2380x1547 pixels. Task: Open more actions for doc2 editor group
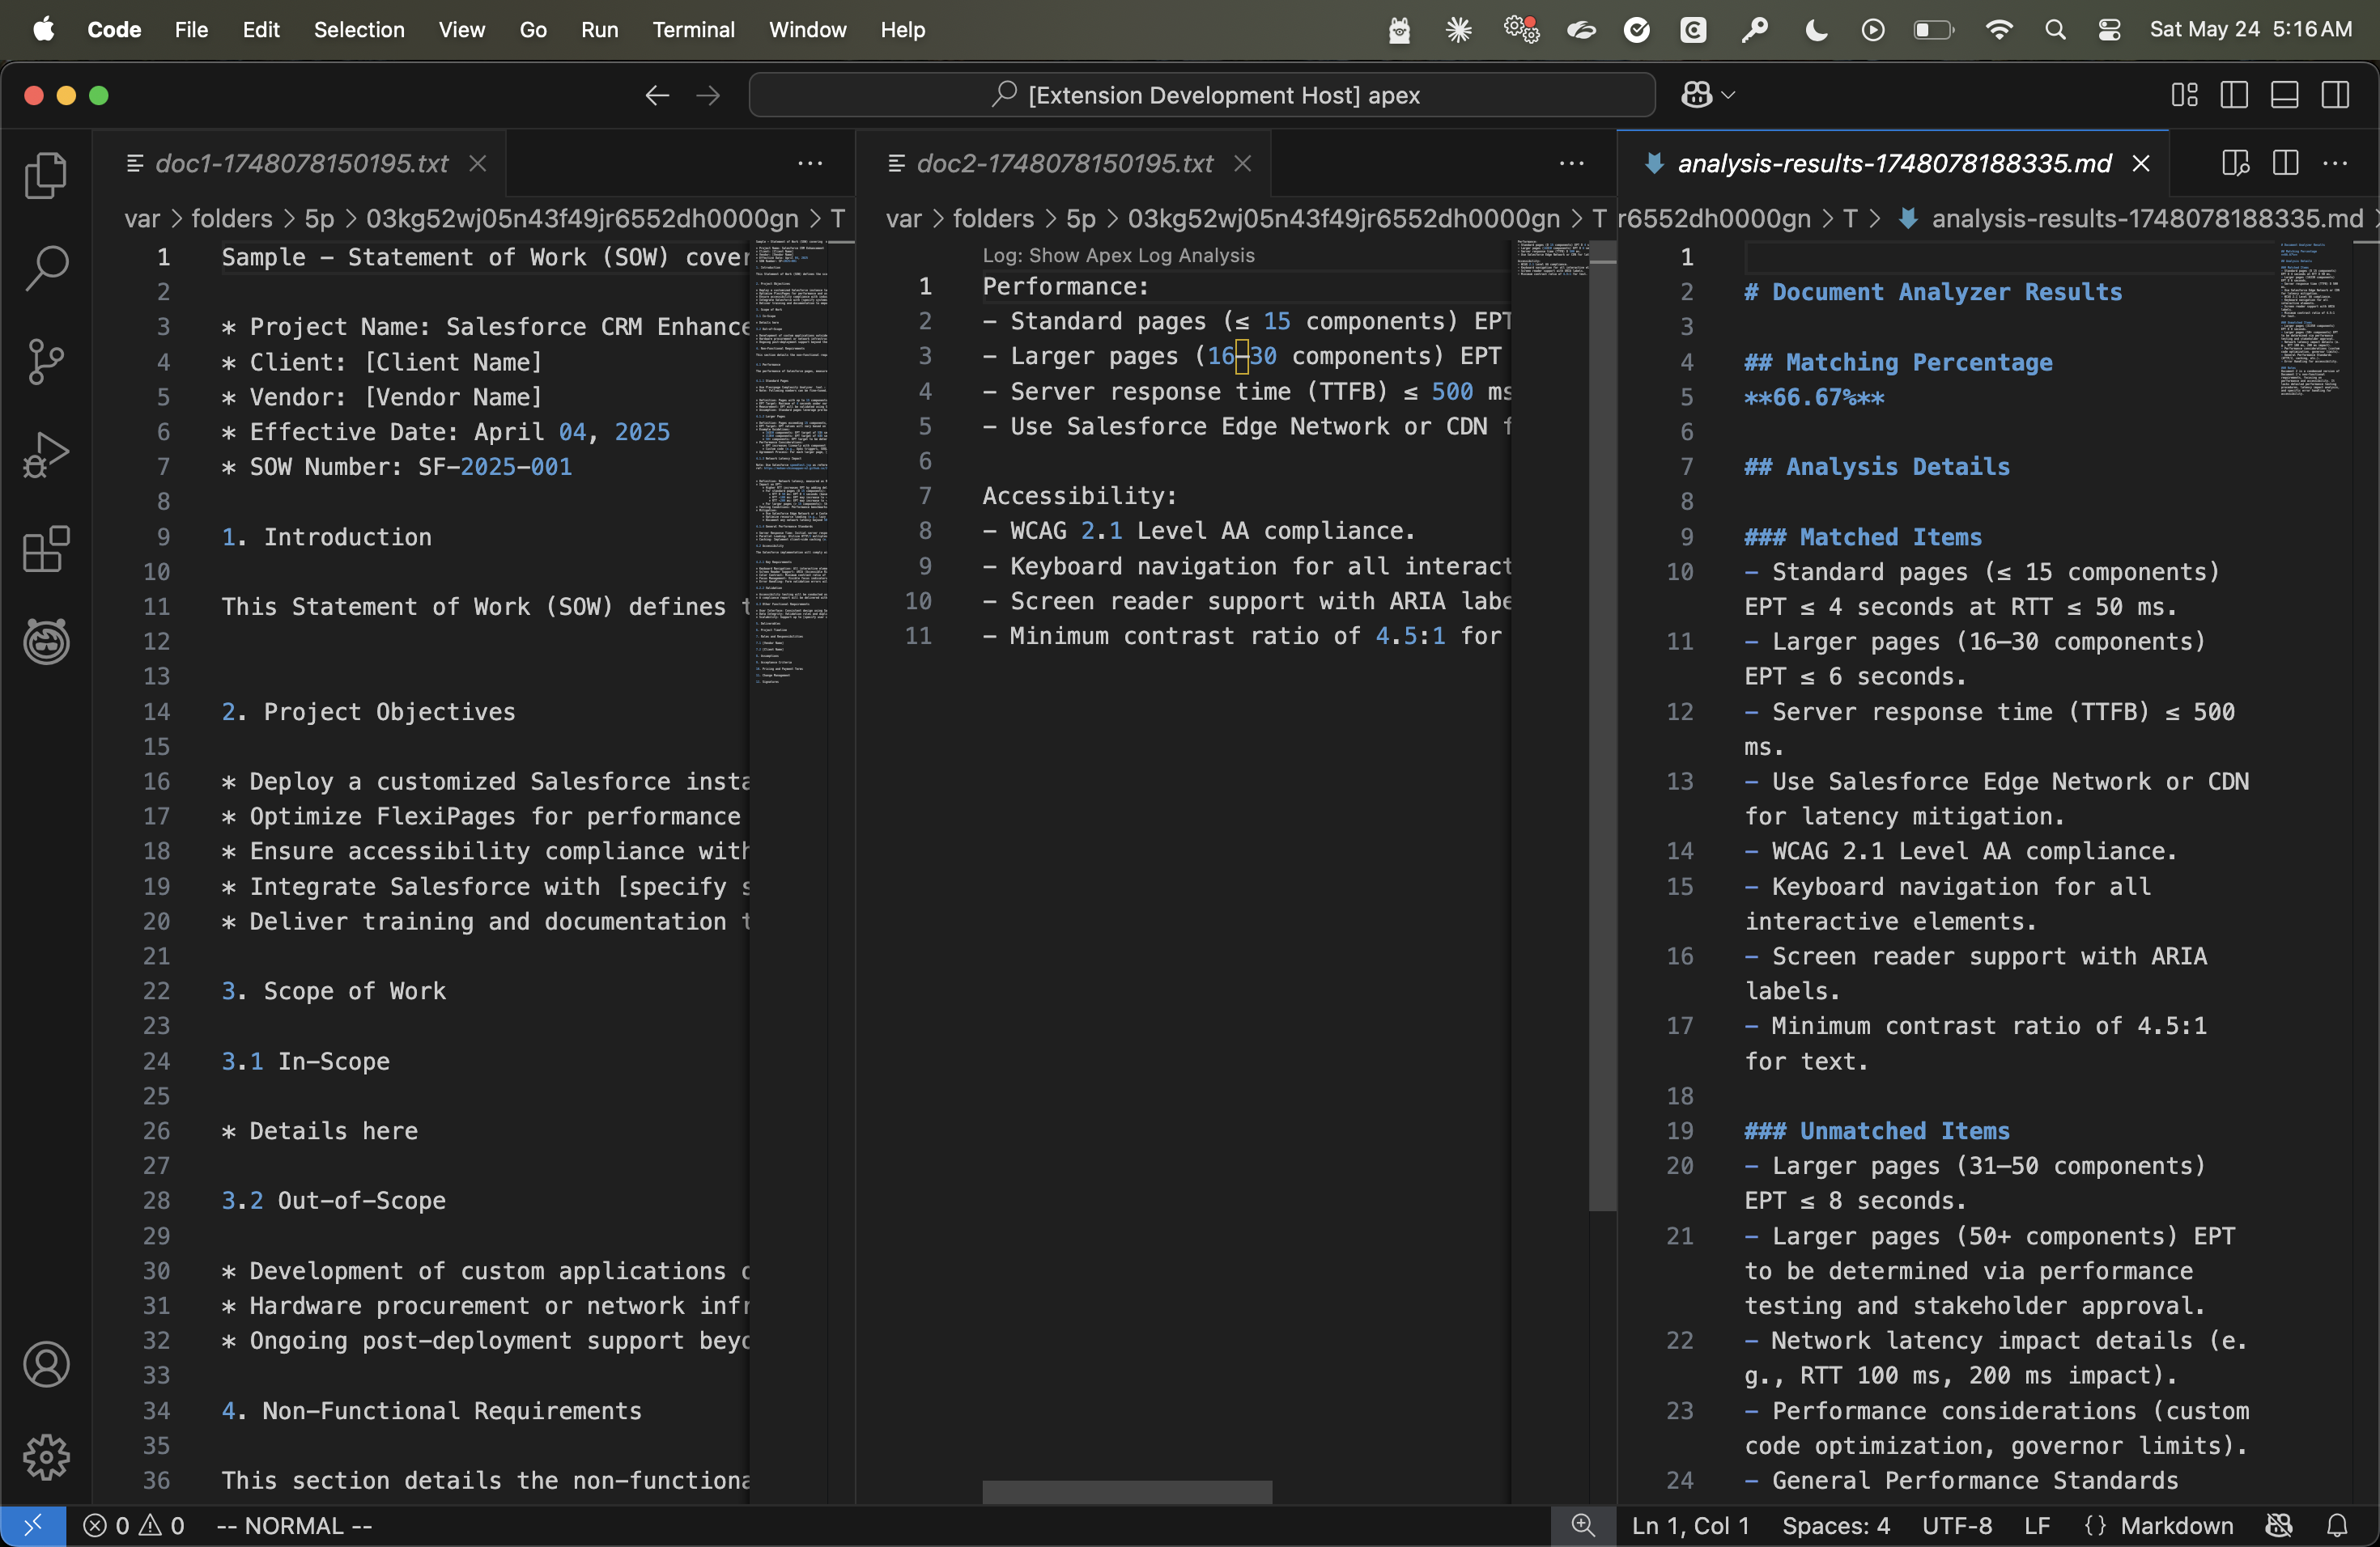click(1571, 163)
